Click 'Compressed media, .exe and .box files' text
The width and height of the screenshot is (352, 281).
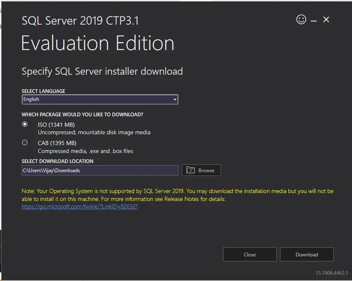click(x=85, y=151)
